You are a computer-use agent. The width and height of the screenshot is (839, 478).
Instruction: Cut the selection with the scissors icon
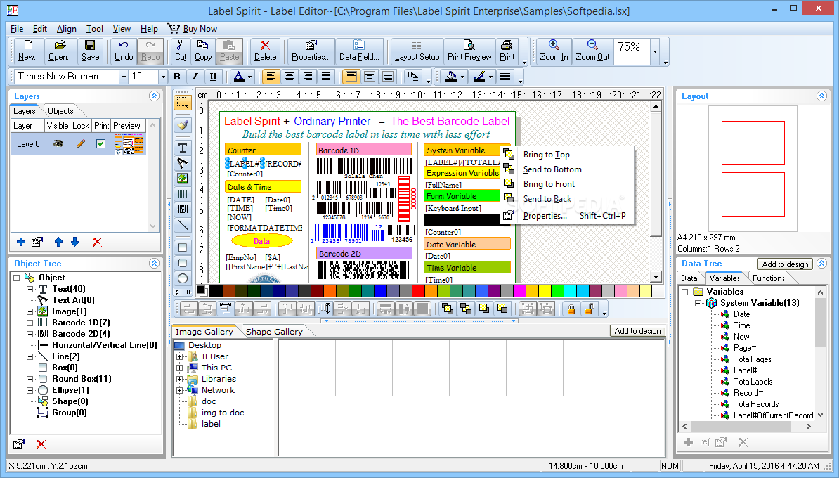pyautogui.click(x=181, y=51)
